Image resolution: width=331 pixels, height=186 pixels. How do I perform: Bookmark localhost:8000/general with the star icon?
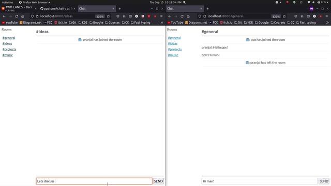pos(284,16)
